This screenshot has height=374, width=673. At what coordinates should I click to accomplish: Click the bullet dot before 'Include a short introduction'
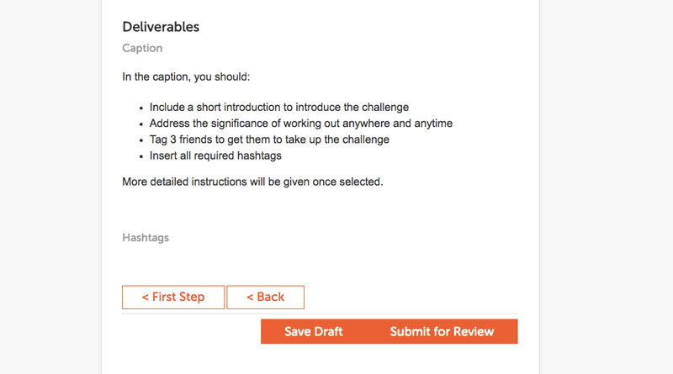pos(140,108)
